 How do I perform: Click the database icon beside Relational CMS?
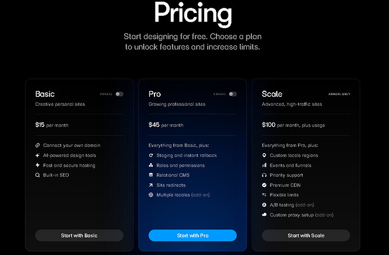point(151,176)
